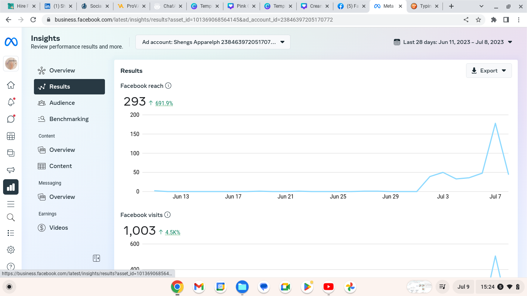Collapse the Insights navigation panel
The image size is (527, 296).
pyautogui.click(x=96, y=258)
